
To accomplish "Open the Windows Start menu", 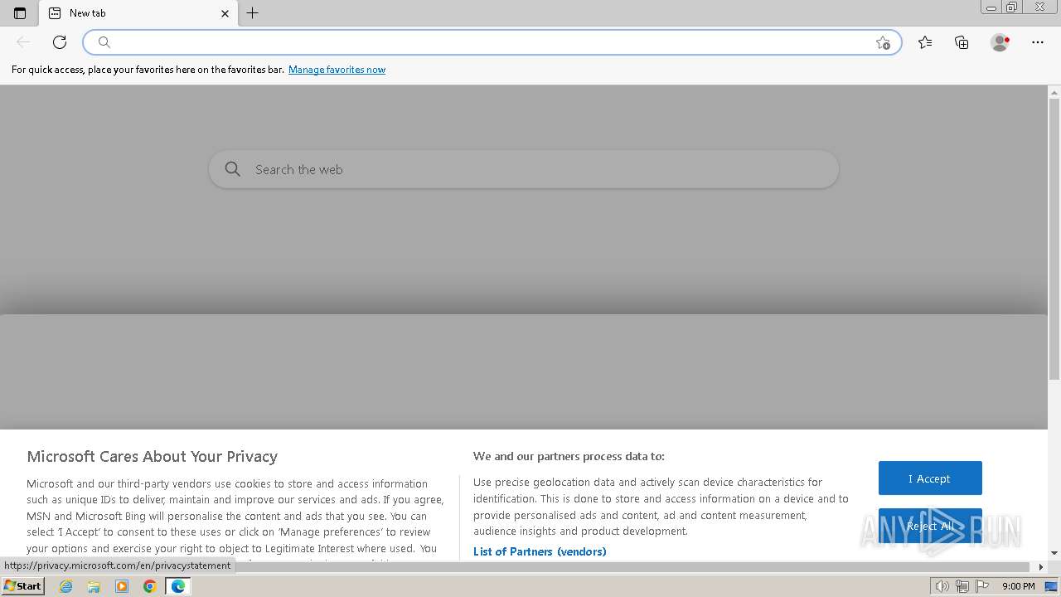I will pyautogui.click(x=22, y=585).
